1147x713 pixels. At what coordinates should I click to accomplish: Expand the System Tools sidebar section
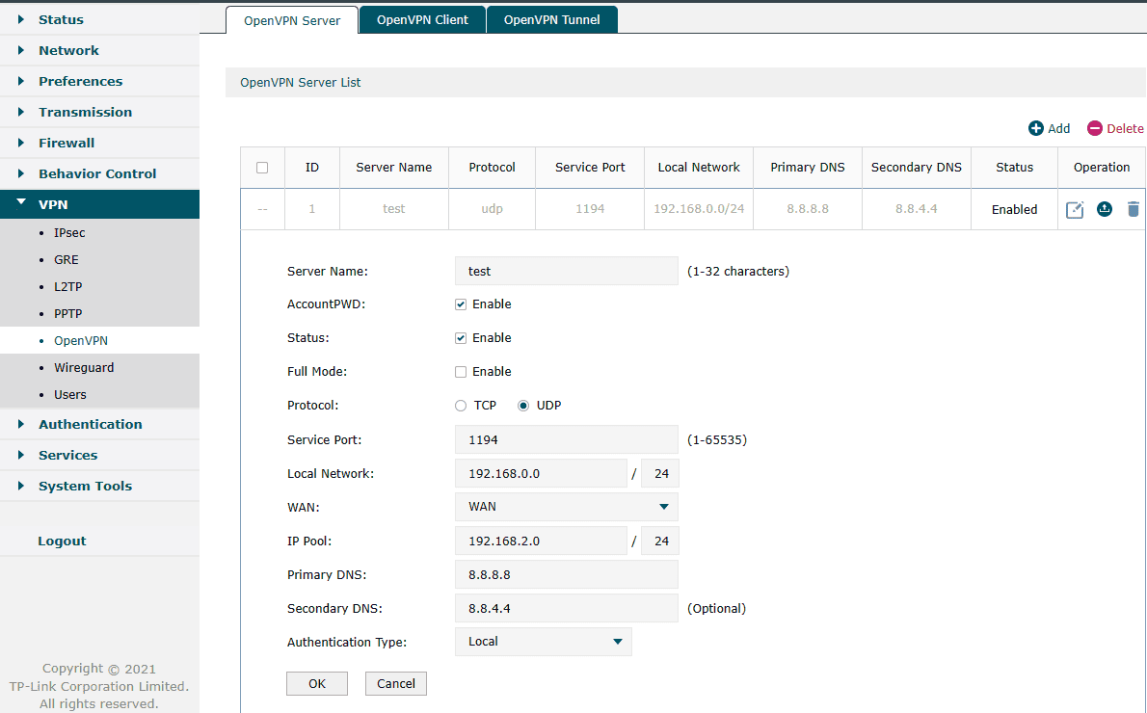(99, 486)
